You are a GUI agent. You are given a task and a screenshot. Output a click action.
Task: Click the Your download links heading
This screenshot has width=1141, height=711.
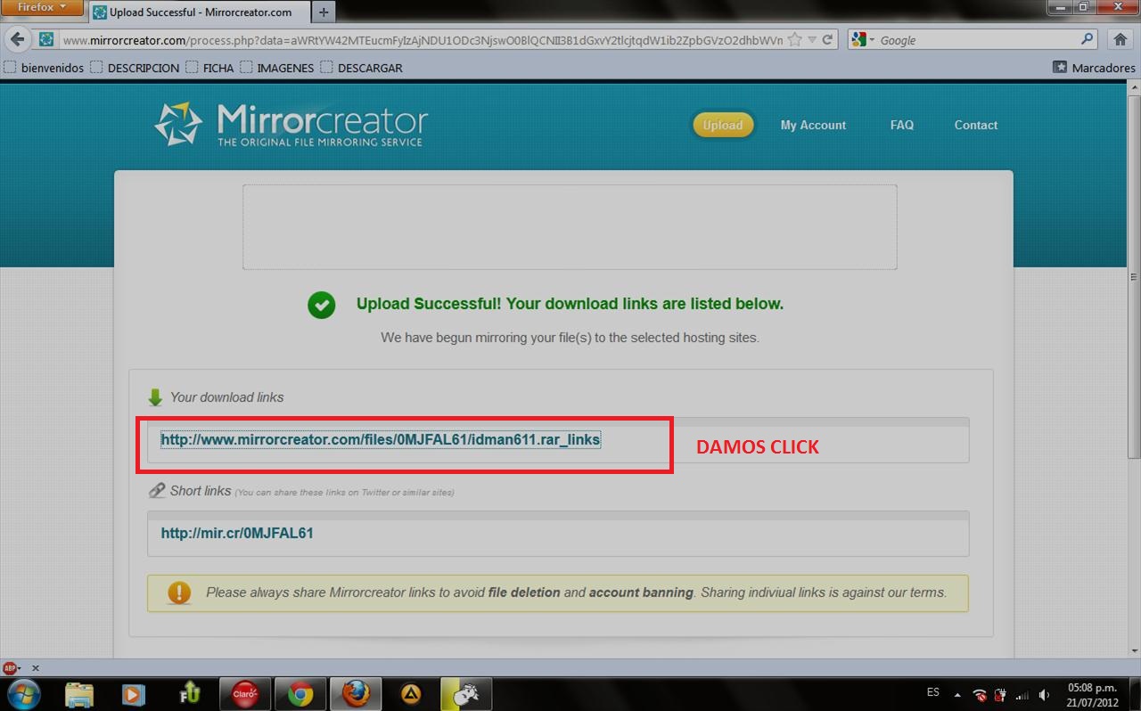tap(226, 397)
